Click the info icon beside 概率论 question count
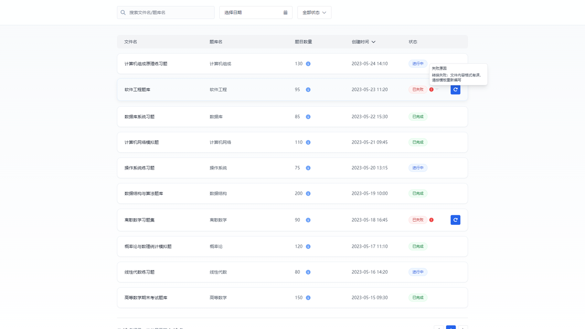This screenshot has height=329, width=585. click(308, 246)
